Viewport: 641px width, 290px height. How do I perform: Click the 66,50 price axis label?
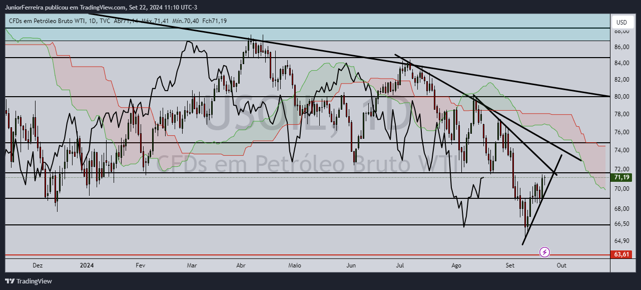(x=621, y=224)
